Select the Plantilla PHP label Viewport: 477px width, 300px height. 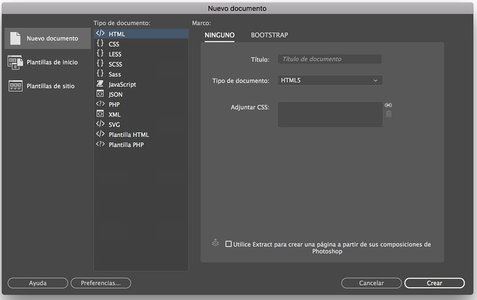point(126,145)
